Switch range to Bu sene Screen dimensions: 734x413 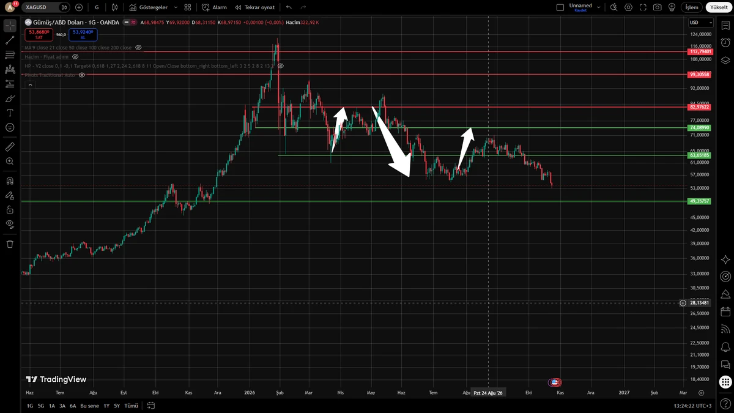click(89, 406)
